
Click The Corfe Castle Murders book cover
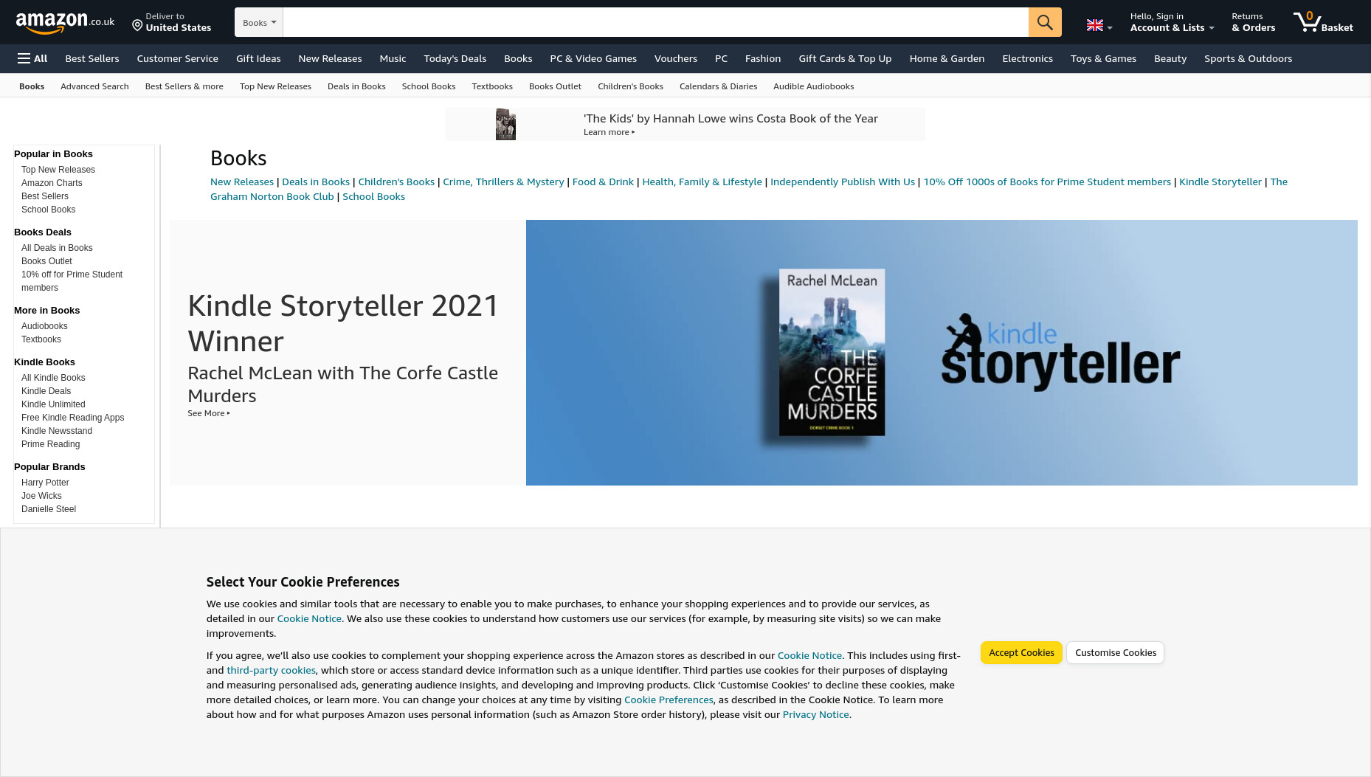(x=832, y=352)
